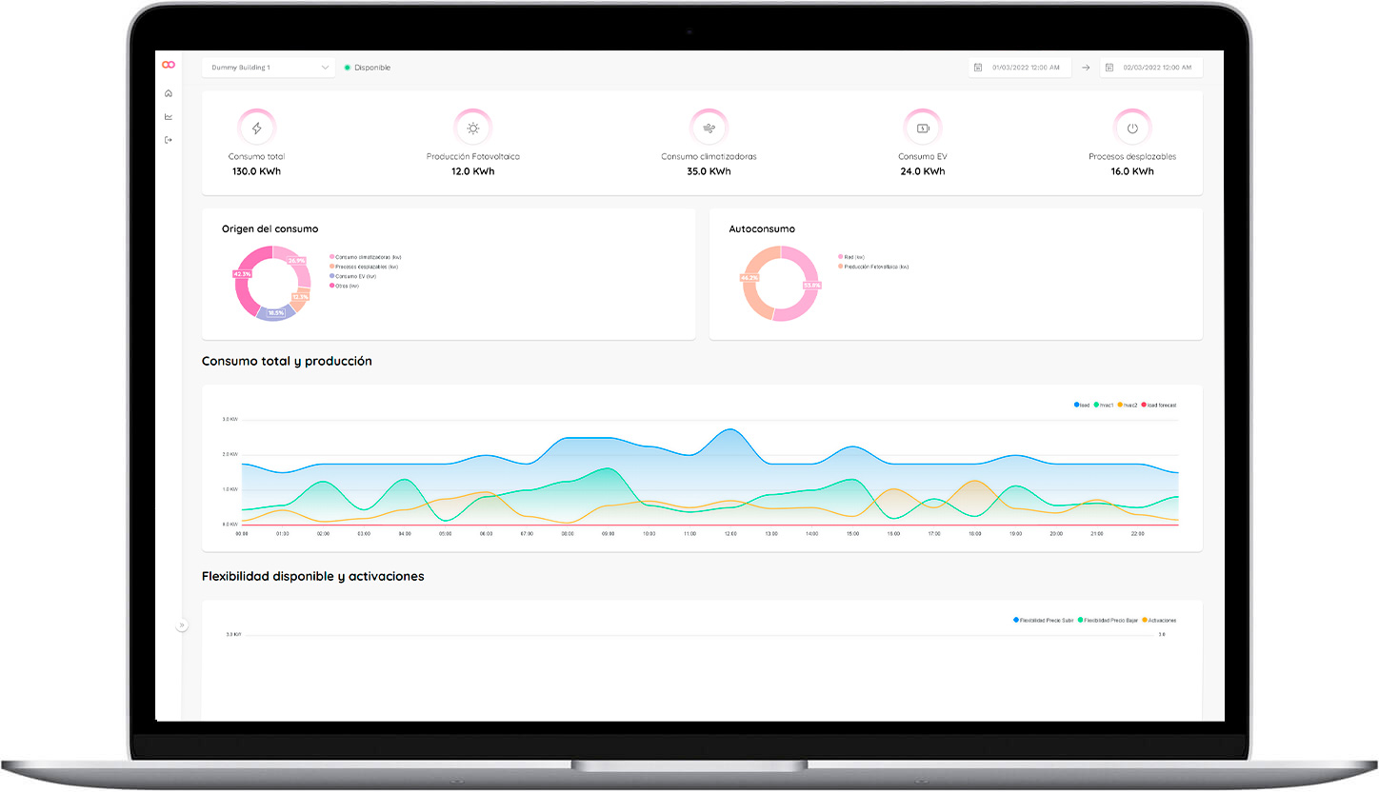The width and height of the screenshot is (1379, 793).
Task: Click the logout icon in sidebar
Action: 169,140
